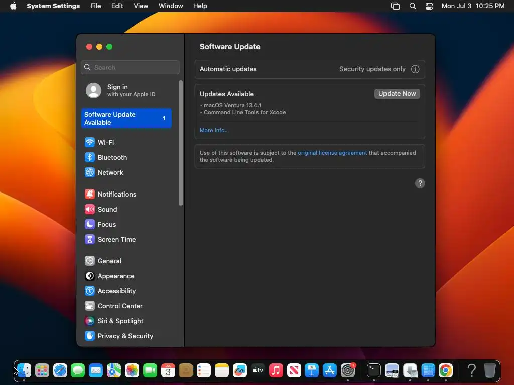
Task: Click the Automatic updates info icon
Action: [415, 69]
